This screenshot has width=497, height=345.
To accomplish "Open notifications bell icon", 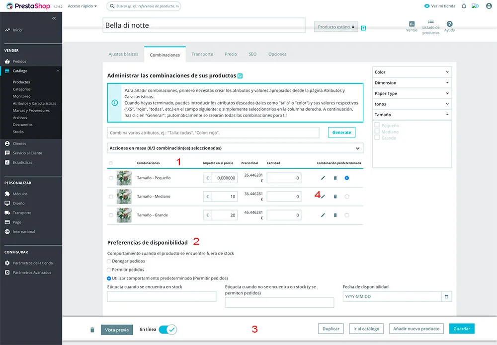I will pyautogui.click(x=464, y=6).
